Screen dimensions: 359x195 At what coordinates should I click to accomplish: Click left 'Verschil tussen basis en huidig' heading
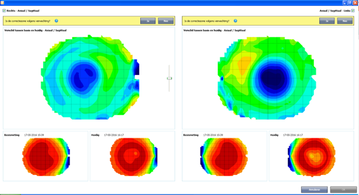[x=35, y=30]
